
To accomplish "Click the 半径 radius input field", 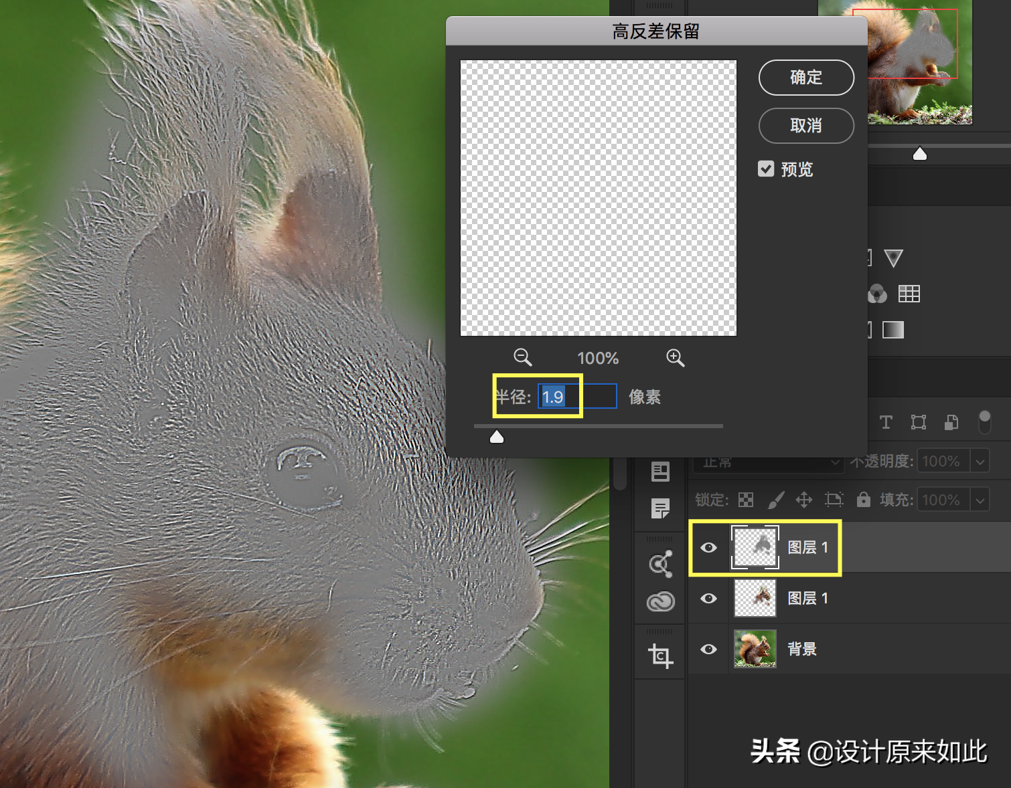I will pyautogui.click(x=577, y=397).
